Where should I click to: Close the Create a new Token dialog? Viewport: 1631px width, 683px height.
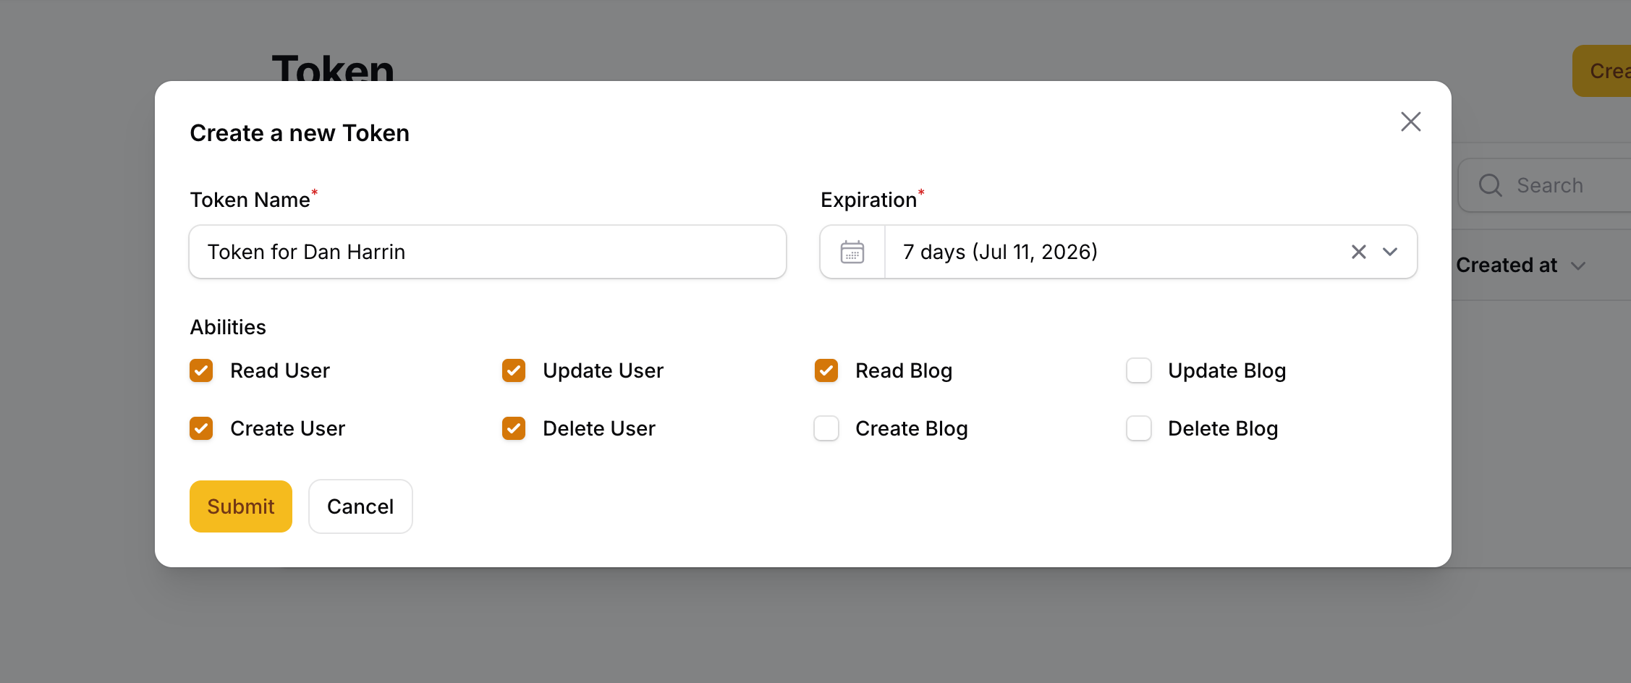(x=1410, y=122)
